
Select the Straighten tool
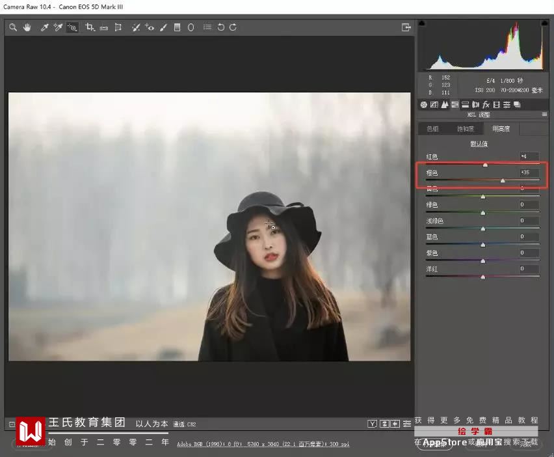pyautogui.click(x=104, y=27)
